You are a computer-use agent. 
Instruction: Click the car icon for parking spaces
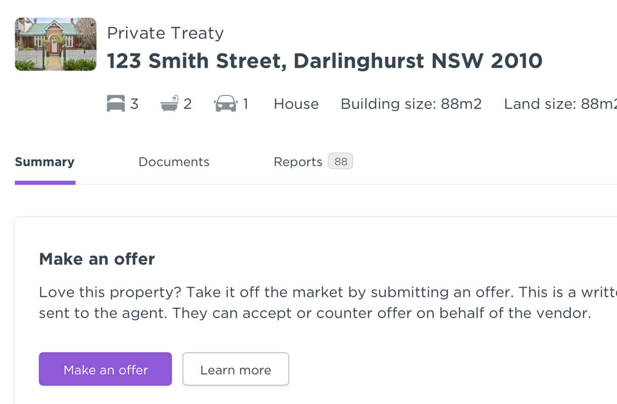pyautogui.click(x=226, y=104)
